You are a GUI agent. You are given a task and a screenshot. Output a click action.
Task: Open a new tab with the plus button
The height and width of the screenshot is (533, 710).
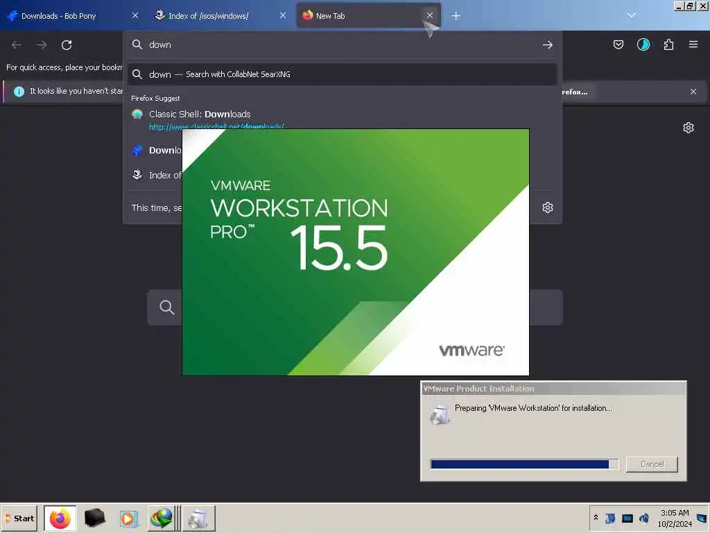456,16
